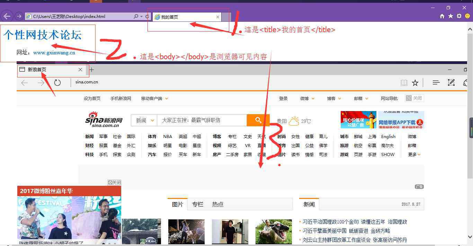Expand the 邮箱 dropdown in top bar
473x246 pixels.
tap(361, 98)
